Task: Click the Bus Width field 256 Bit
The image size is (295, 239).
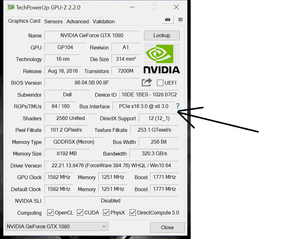Action: pos(159,142)
